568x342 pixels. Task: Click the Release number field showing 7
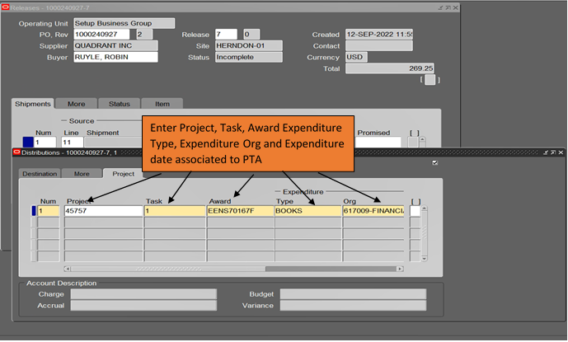point(226,34)
